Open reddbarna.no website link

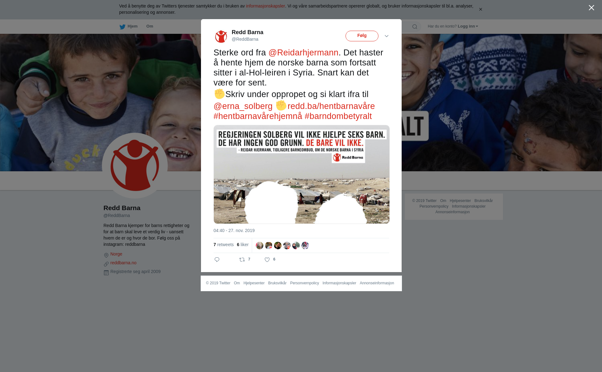pyautogui.click(x=123, y=263)
